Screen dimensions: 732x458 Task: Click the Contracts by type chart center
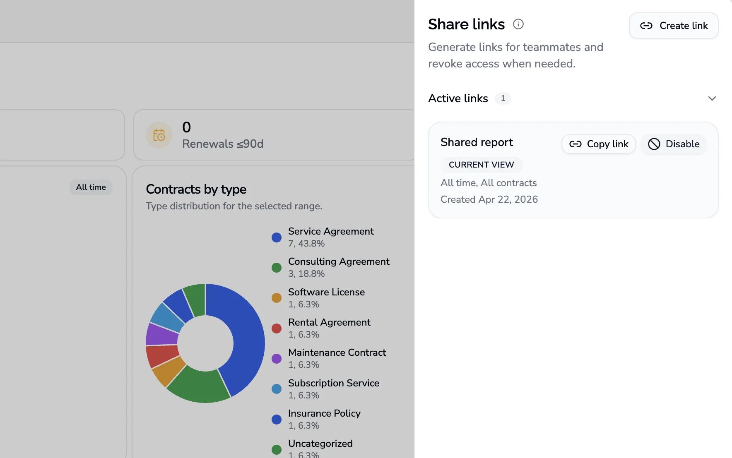point(206,343)
